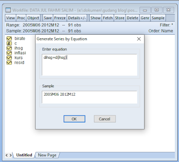The height and width of the screenshot is (162, 179).
Task: Close the Generate Series by Equation dialog
Action: (139, 39)
